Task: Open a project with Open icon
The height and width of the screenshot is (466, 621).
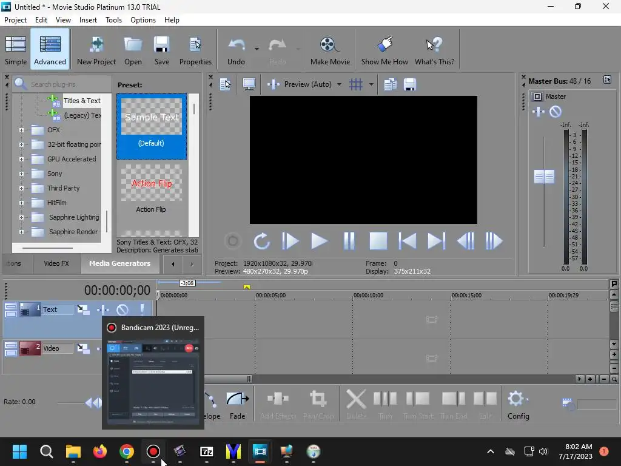Action: point(133,50)
